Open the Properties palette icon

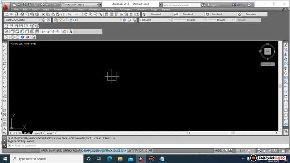(106, 14)
